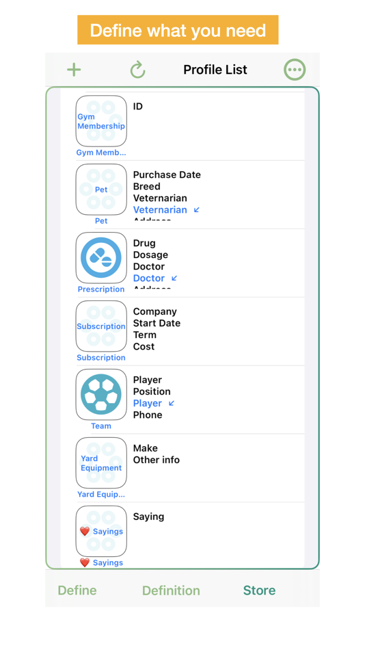The height and width of the screenshot is (650, 365).
Task: Follow the blue Doctor link
Action: [x=149, y=278]
